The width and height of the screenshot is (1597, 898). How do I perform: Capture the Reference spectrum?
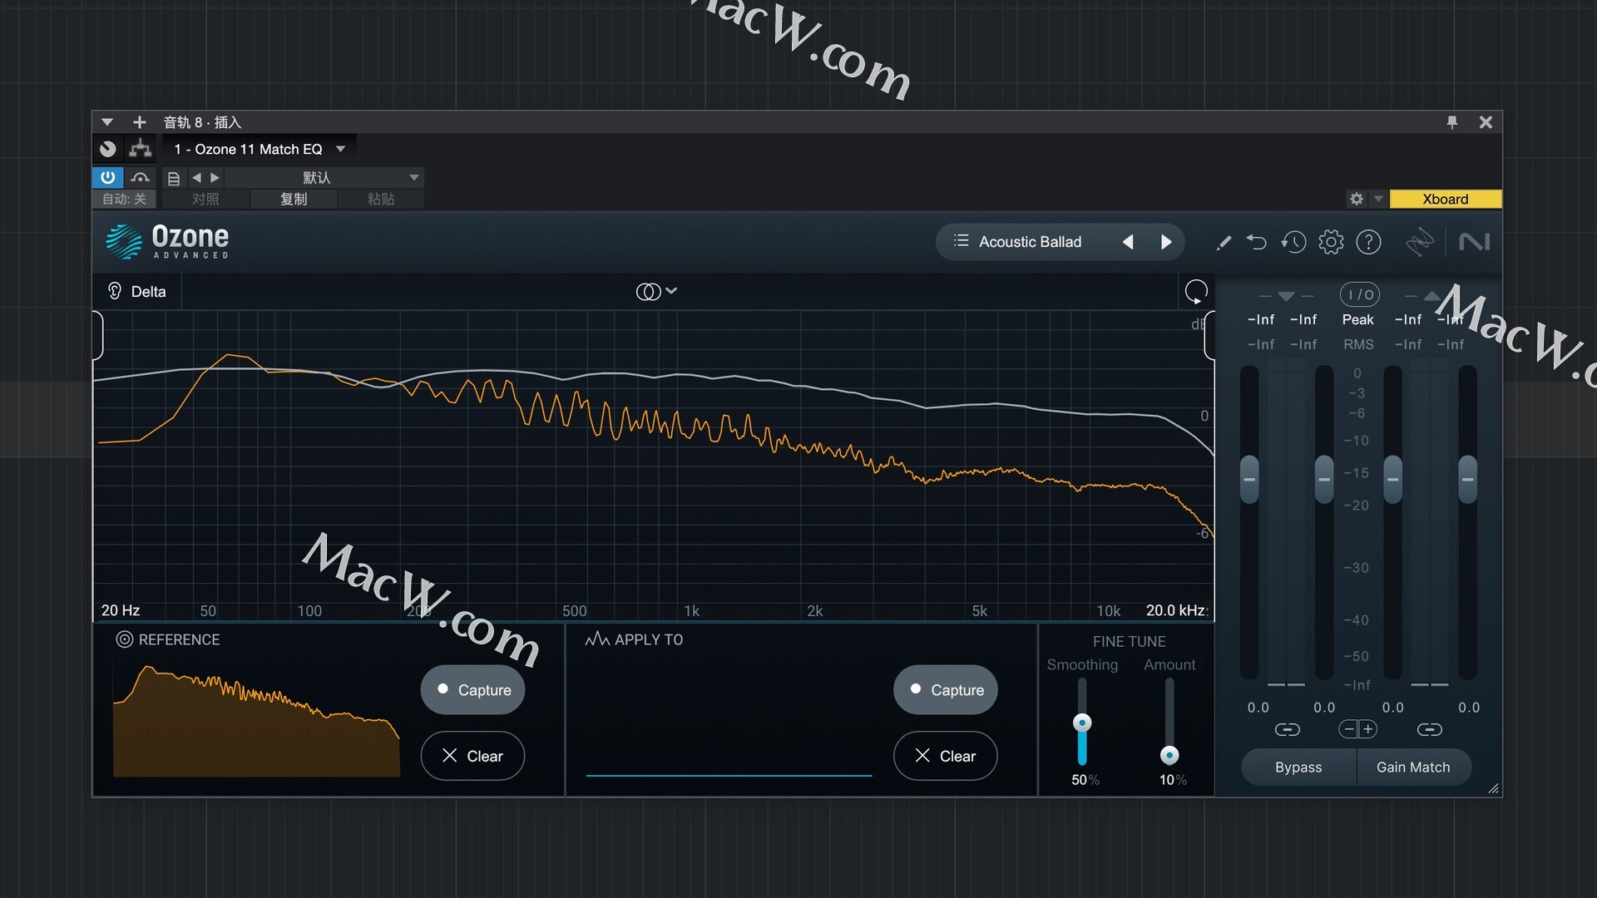pyautogui.click(x=472, y=689)
